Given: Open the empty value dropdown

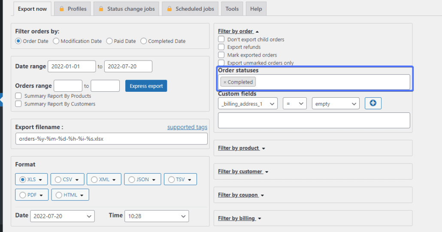Looking at the screenshot, I should [x=336, y=104].
